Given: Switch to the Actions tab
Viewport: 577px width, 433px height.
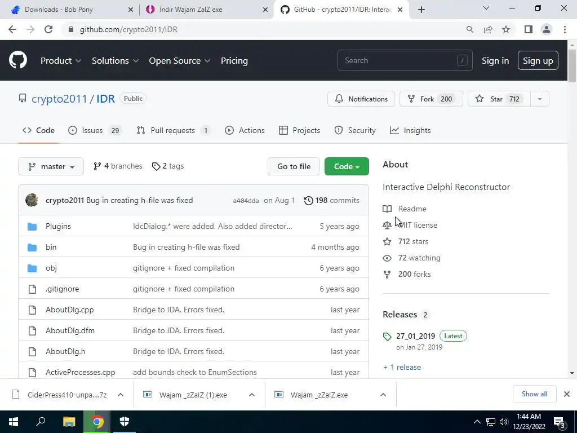Looking at the screenshot, I should (245, 130).
